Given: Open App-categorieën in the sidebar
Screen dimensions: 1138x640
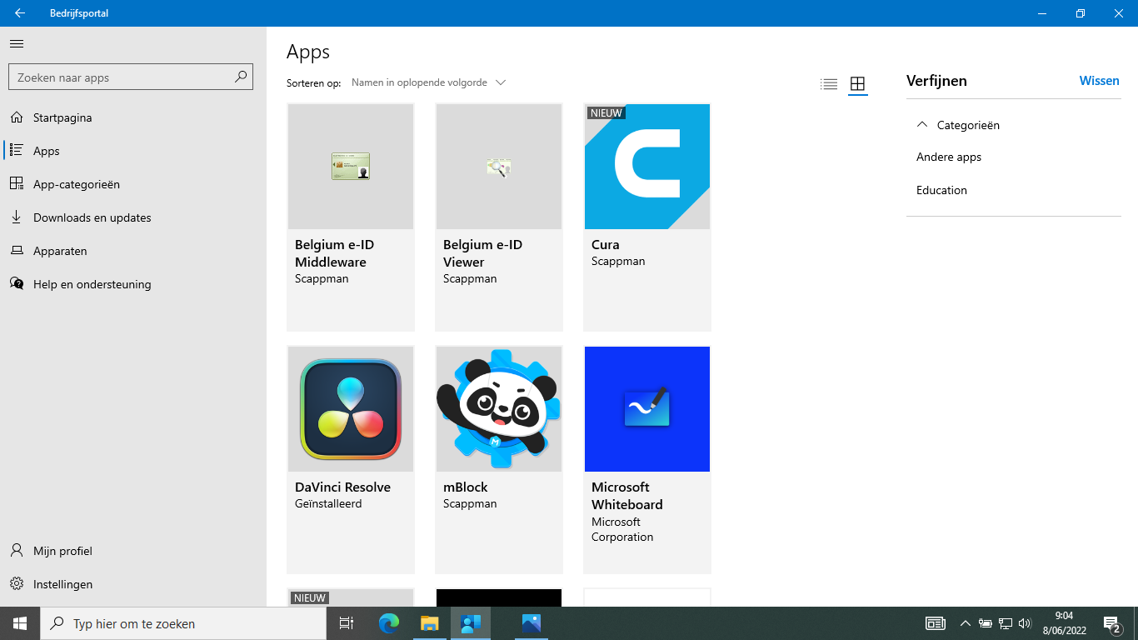Looking at the screenshot, I should [x=77, y=184].
